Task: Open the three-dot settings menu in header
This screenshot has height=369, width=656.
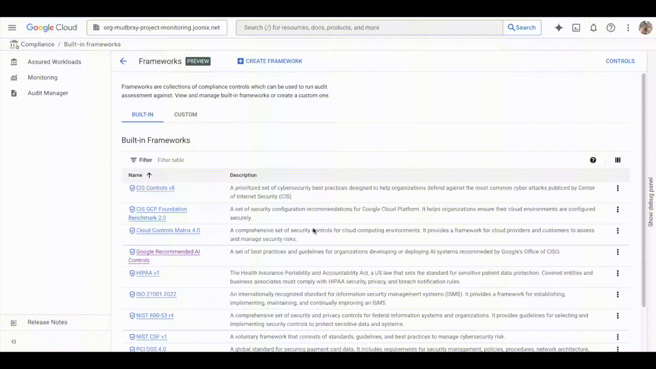Action: click(628, 28)
